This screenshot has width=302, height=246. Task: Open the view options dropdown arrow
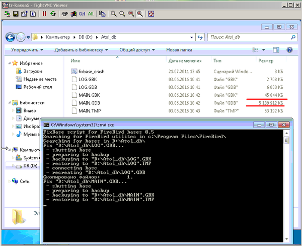coord(263,50)
